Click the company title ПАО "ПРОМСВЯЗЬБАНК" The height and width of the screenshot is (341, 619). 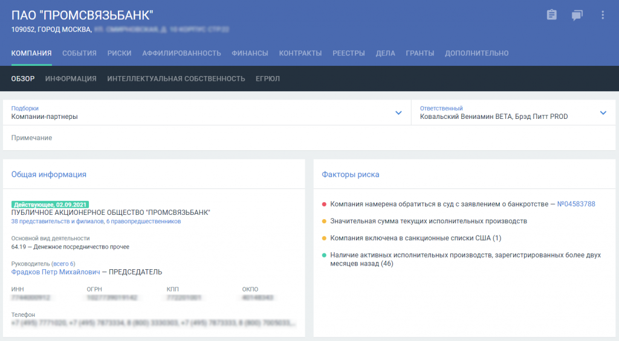point(82,15)
